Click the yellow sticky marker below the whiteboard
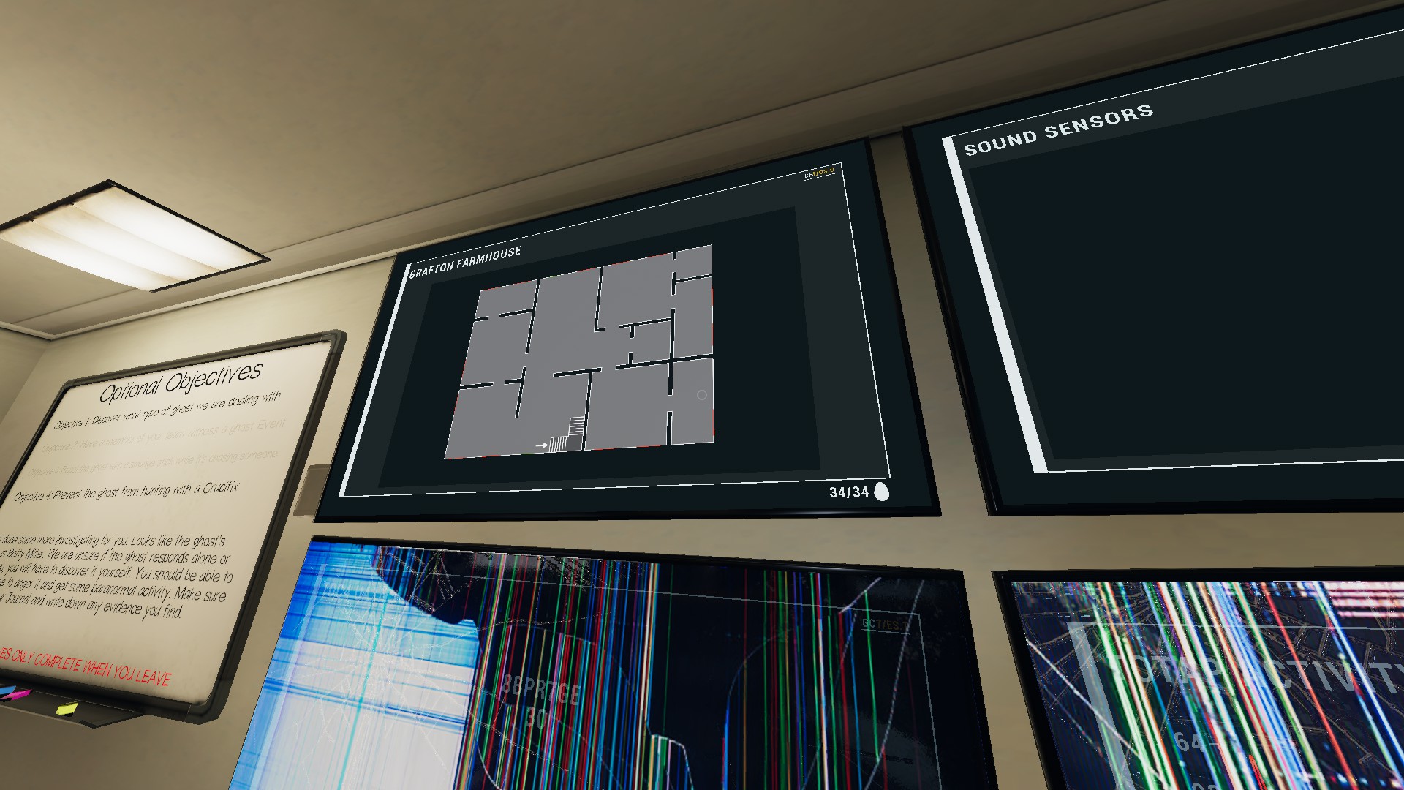 (66, 708)
